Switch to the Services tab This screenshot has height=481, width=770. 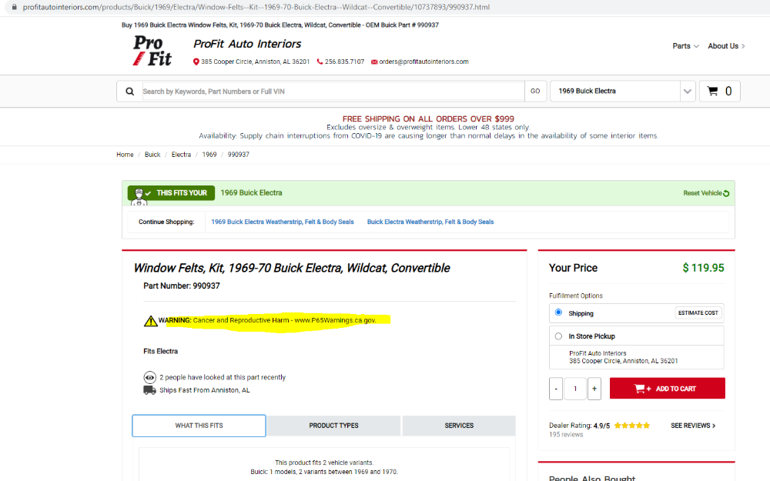[x=459, y=426]
